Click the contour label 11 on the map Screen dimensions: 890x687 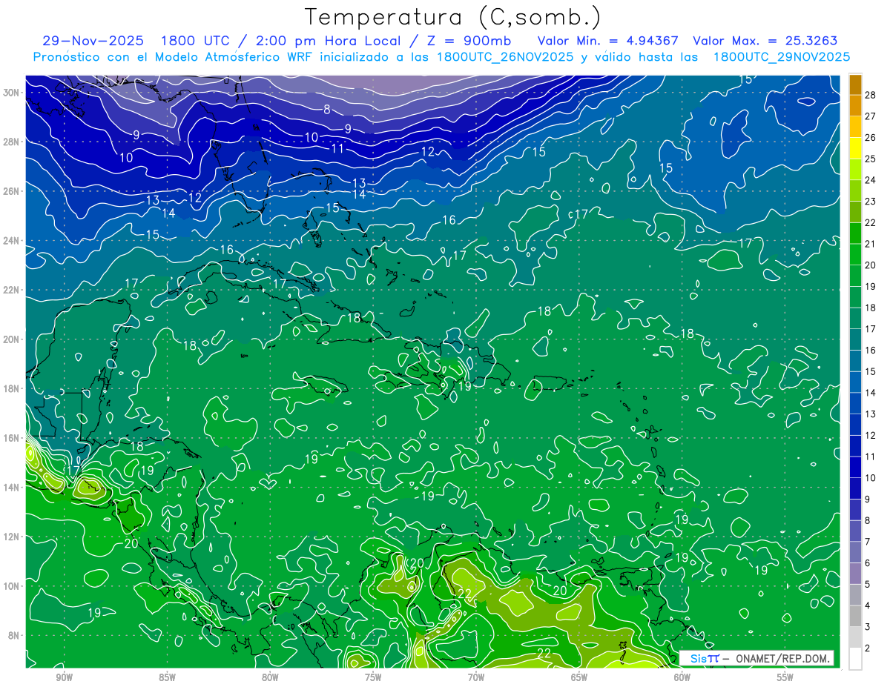click(x=337, y=148)
